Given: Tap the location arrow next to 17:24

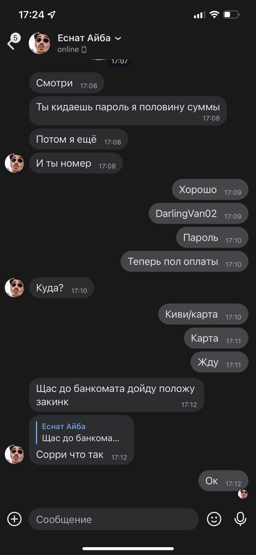Looking at the screenshot, I should [52, 14].
